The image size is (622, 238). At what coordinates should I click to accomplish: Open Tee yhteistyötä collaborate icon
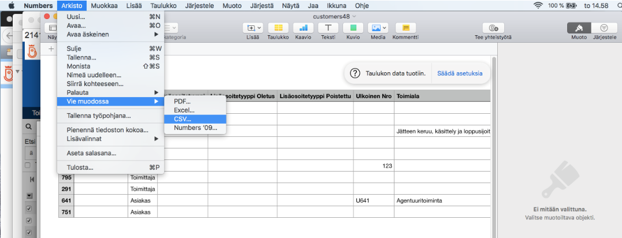pyautogui.click(x=493, y=28)
